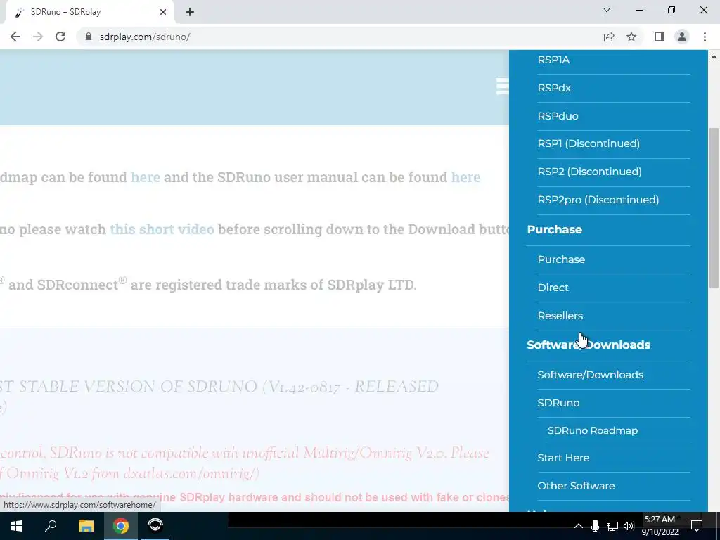The height and width of the screenshot is (540, 720).
Task: Select RSP2pro (Discontinued) in the menu
Action: 598,199
